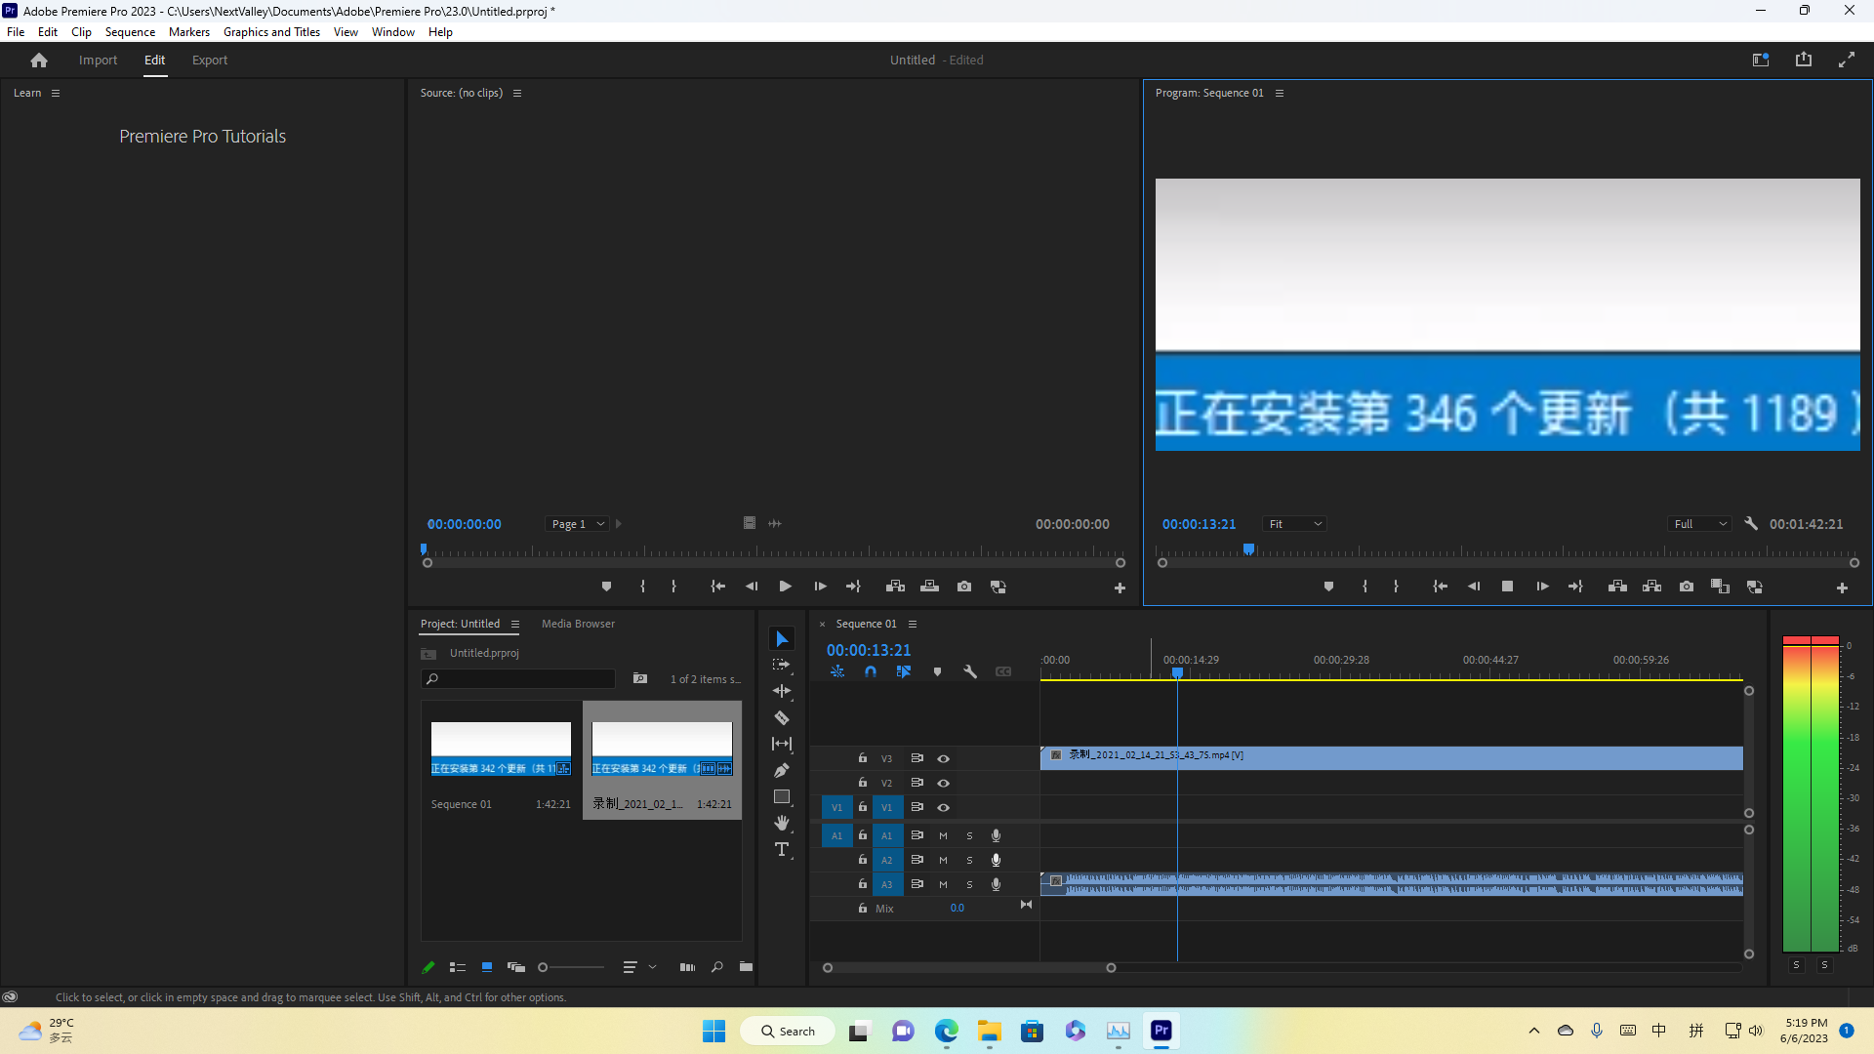Open the Full playback resolution dropdown
1874x1054 pixels.
tap(1700, 524)
